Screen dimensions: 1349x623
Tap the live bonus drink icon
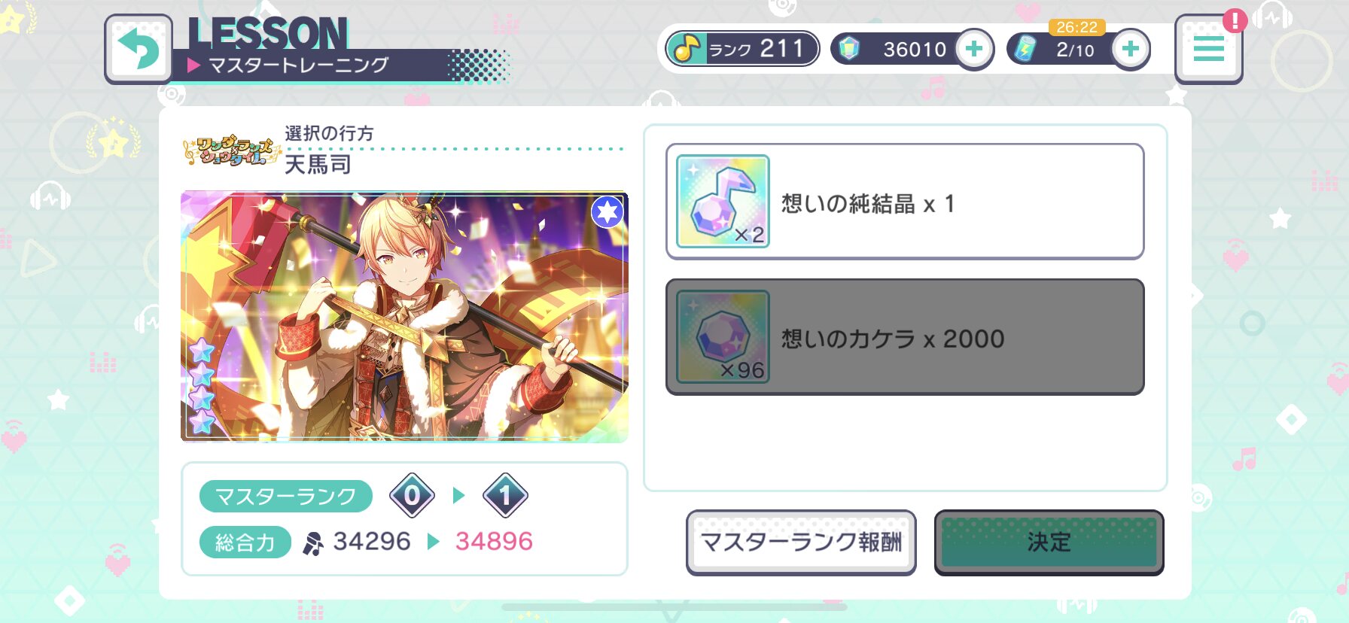[1025, 49]
